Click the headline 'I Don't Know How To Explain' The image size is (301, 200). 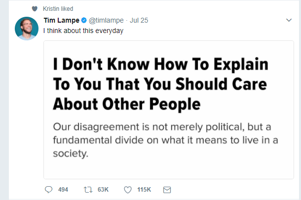point(160,65)
